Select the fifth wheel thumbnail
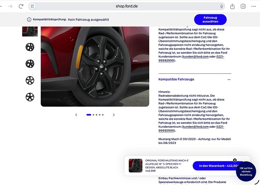Screen dimensions: 260x185 pyautogui.click(x=30, y=97)
